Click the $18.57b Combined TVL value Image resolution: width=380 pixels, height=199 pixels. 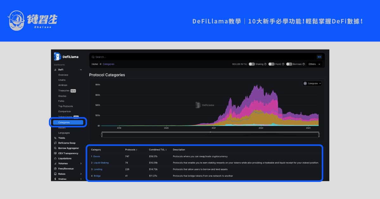153,156
